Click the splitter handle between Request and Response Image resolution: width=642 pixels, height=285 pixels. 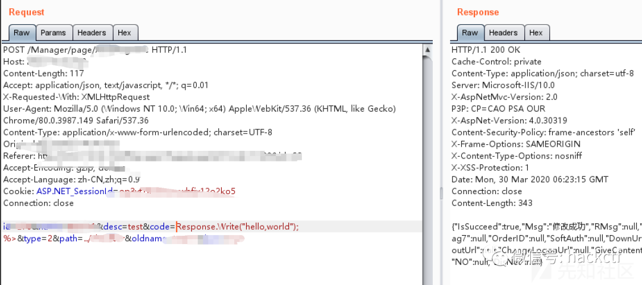441,192
